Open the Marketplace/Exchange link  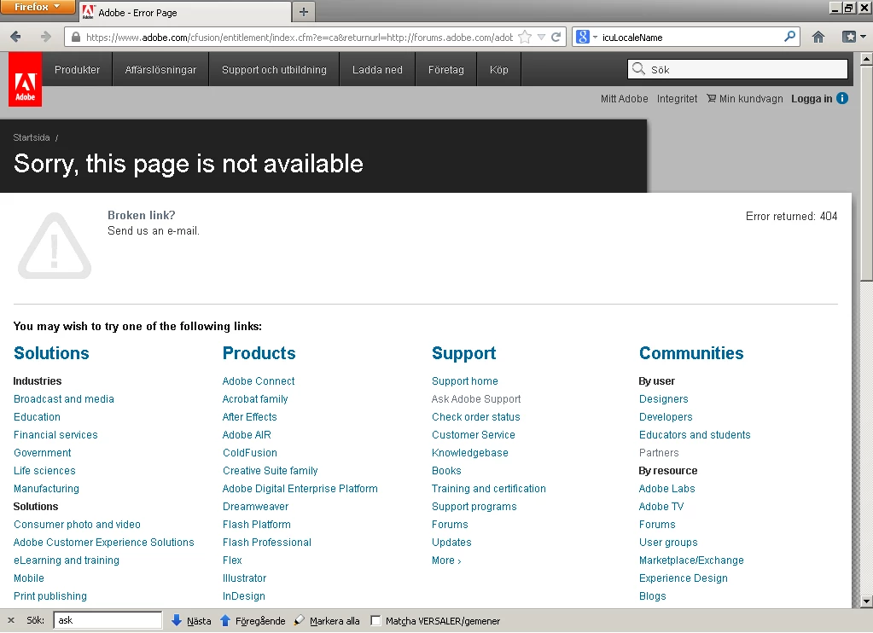tap(691, 560)
